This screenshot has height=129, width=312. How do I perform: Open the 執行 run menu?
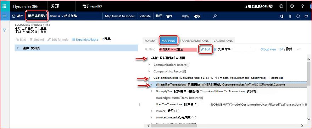coord(159,16)
